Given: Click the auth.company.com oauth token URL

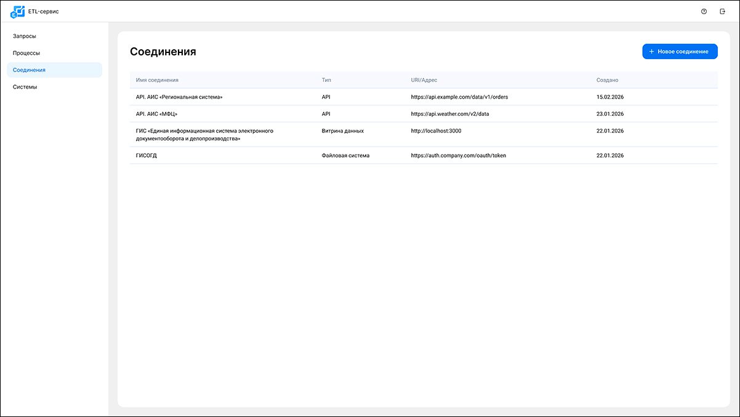Looking at the screenshot, I should pos(458,156).
